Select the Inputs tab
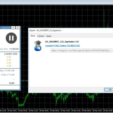Screen dimensions: 113x113 click(49, 36)
